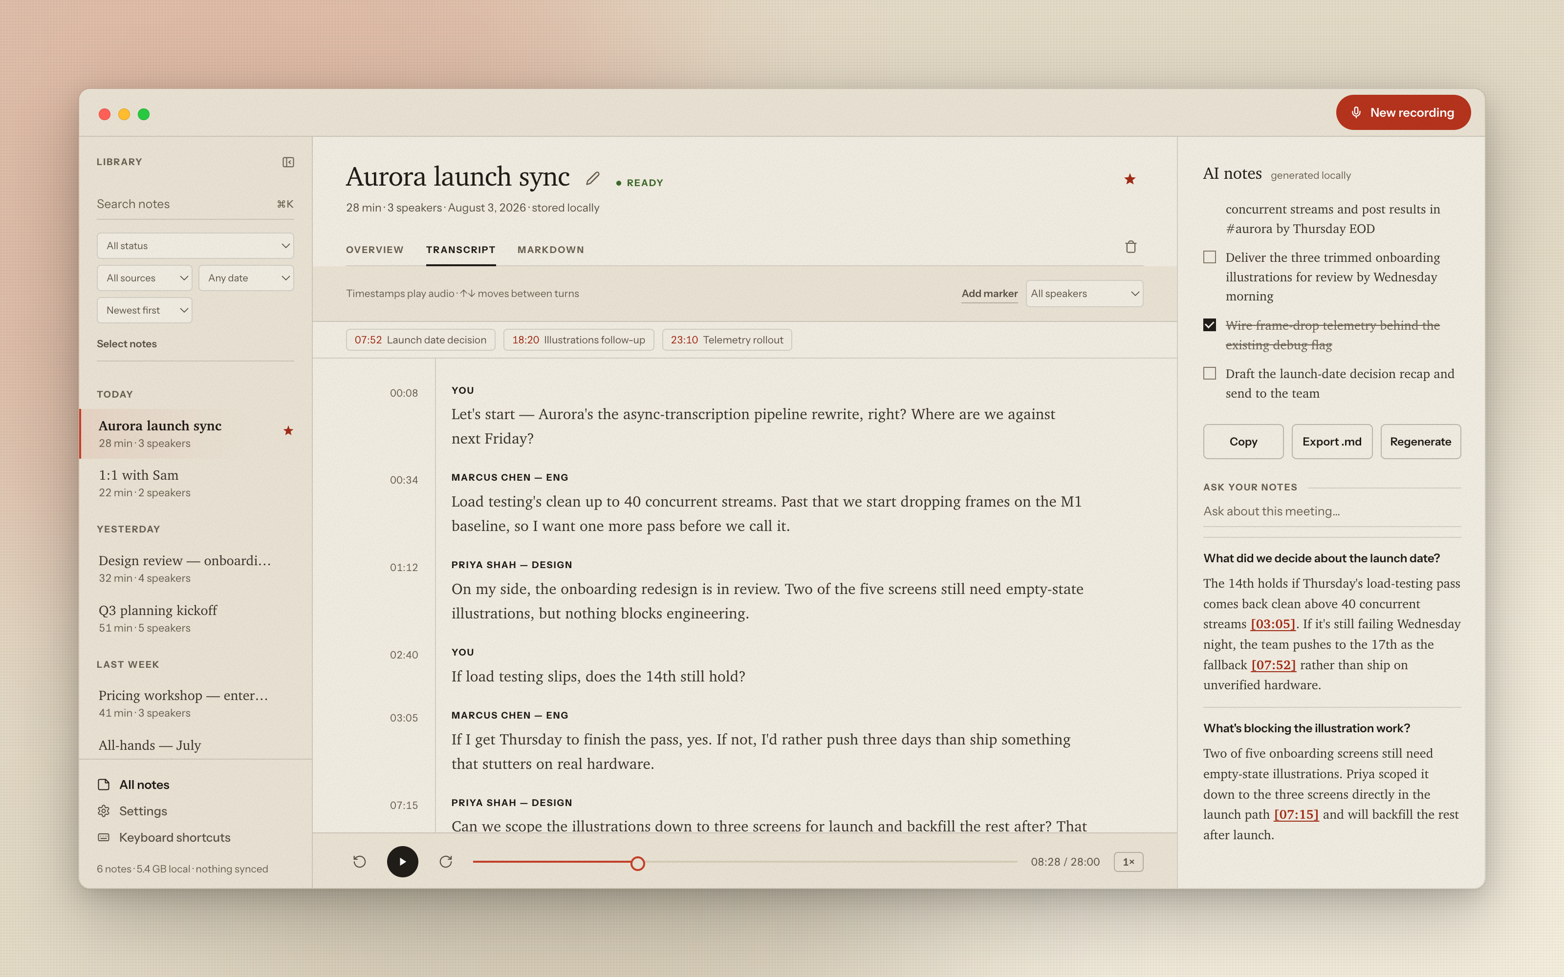Open the Newest first sort dropdown
The image size is (1564, 977).
click(144, 310)
